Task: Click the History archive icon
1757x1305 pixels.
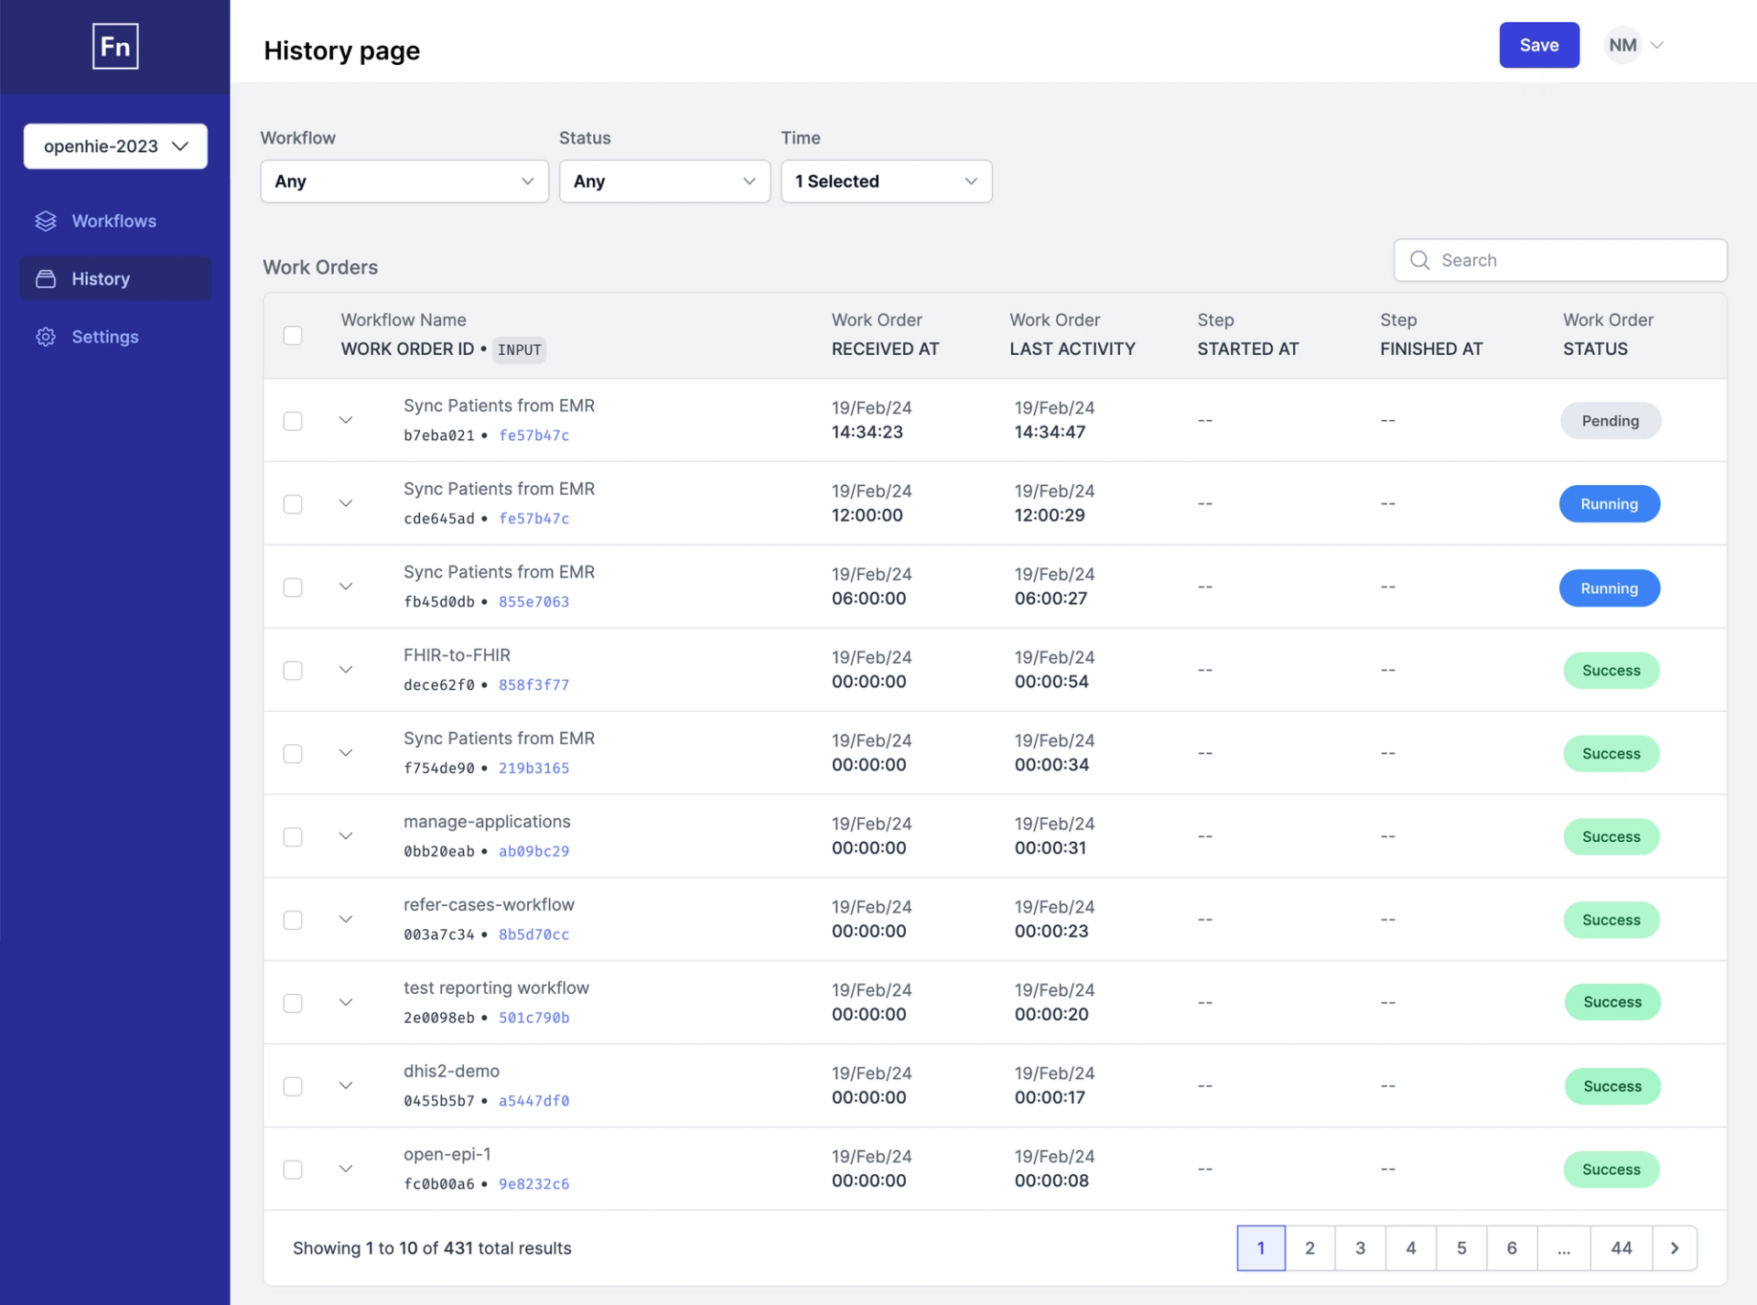Action: coord(46,278)
